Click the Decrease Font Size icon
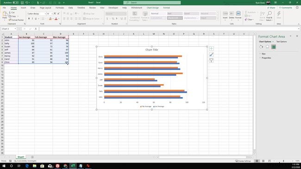The width and height of the screenshot is (301, 169). (x=58, y=13)
